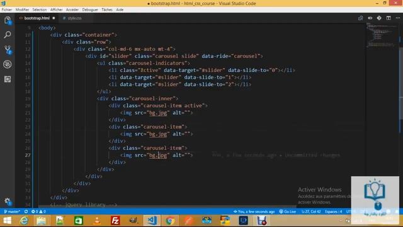Click the 'carousel-indicators' class text on line 14

coord(157,63)
